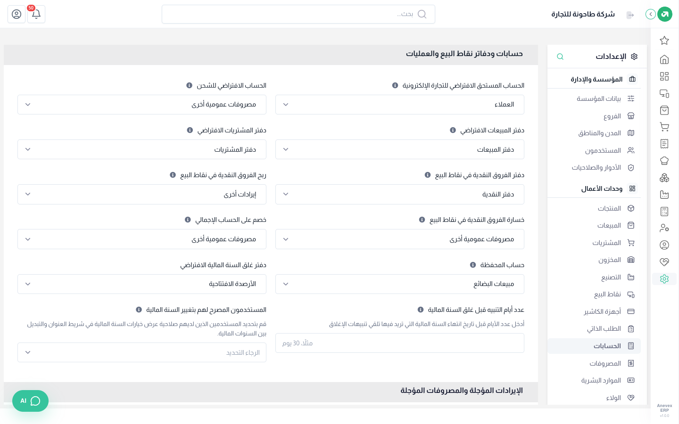
Task: Open نقاط البيع settings item
Action: tap(594, 294)
